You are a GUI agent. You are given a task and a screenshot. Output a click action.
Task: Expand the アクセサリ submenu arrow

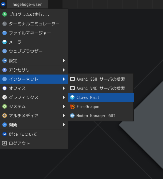pos(64,70)
